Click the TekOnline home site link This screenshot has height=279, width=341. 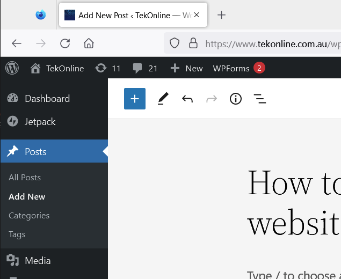[x=57, y=68]
